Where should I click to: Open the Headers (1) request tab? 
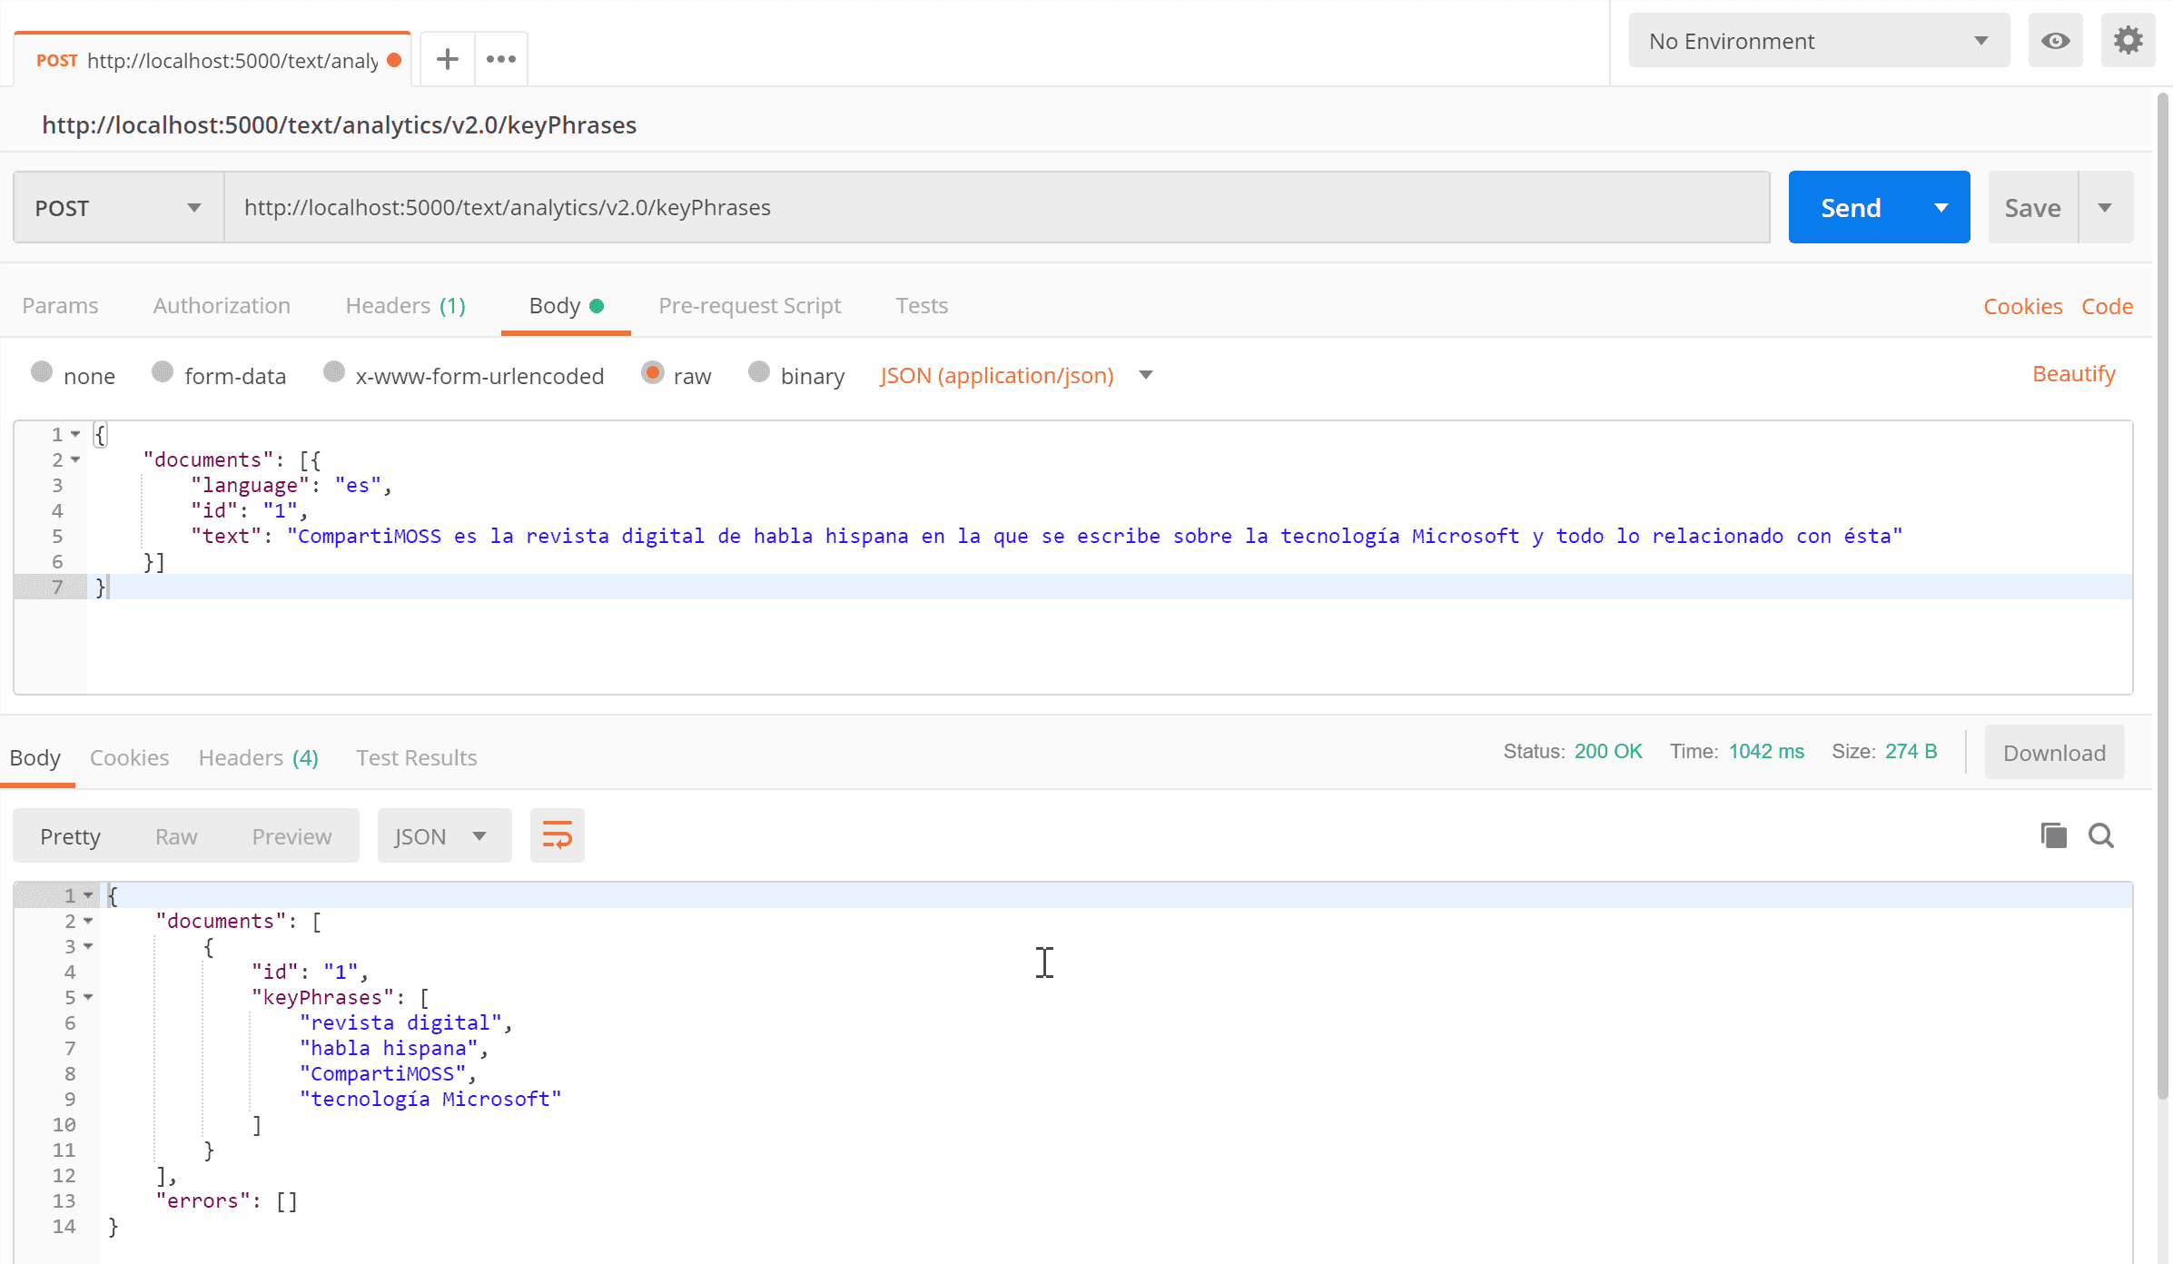[405, 305]
